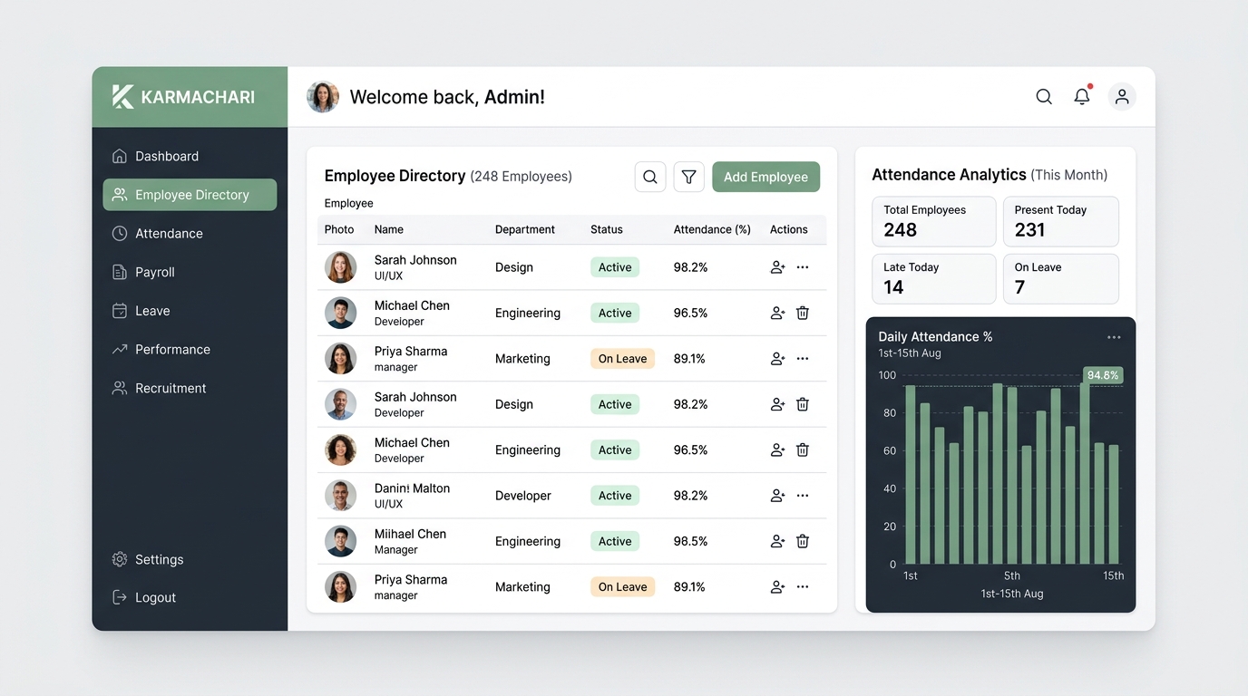The image size is (1248, 696).
Task: Open more options for Sarah Johnson UI/UX
Action: pos(803,267)
